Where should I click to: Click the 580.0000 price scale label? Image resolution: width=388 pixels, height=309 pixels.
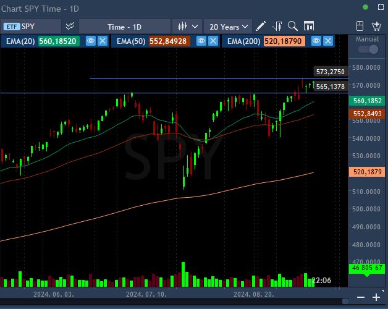click(x=366, y=67)
